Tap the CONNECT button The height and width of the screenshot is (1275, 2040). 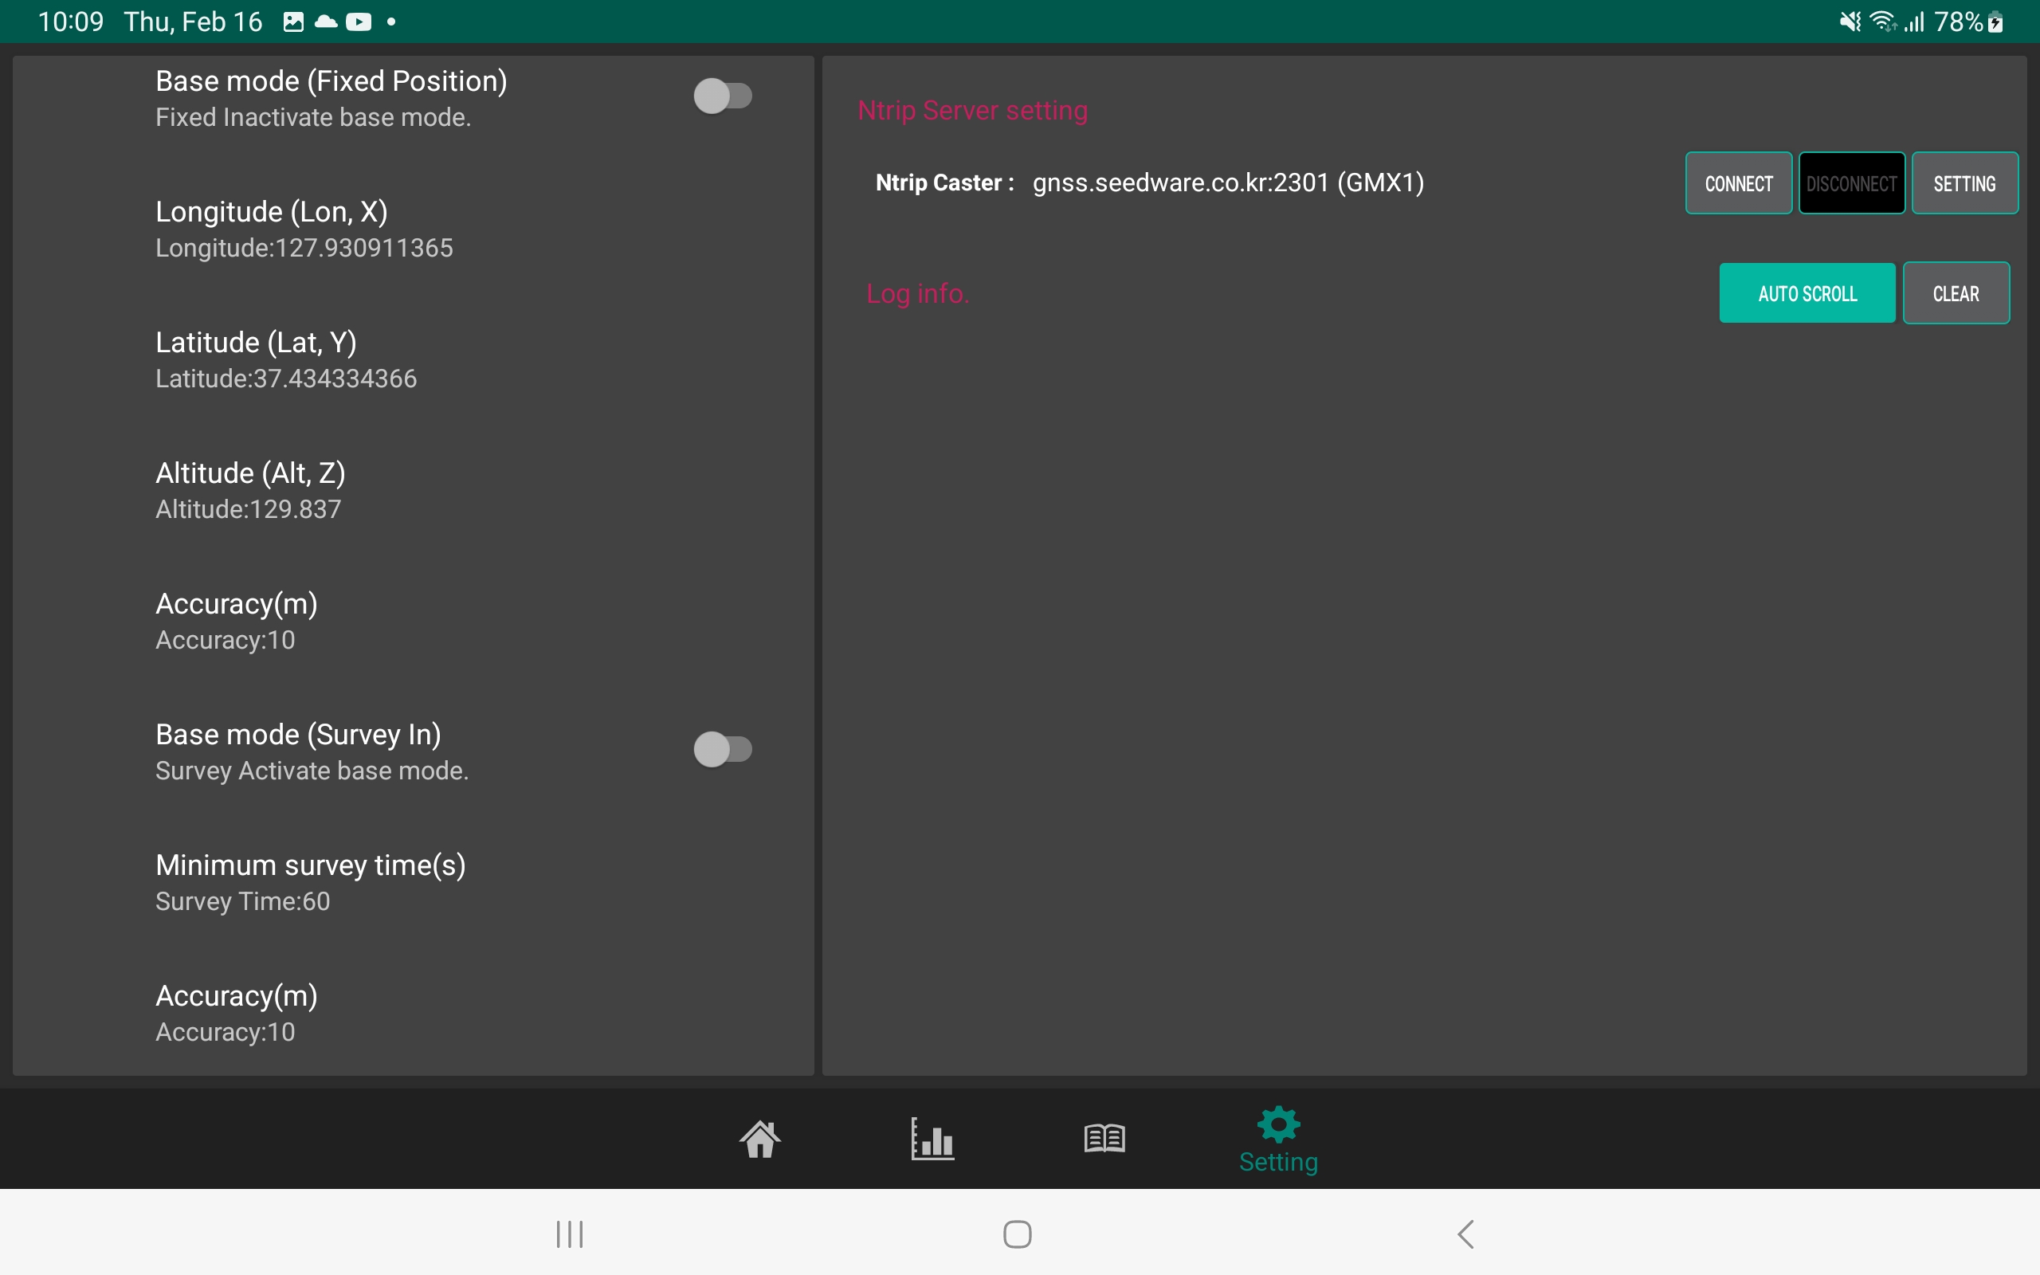tap(1738, 183)
